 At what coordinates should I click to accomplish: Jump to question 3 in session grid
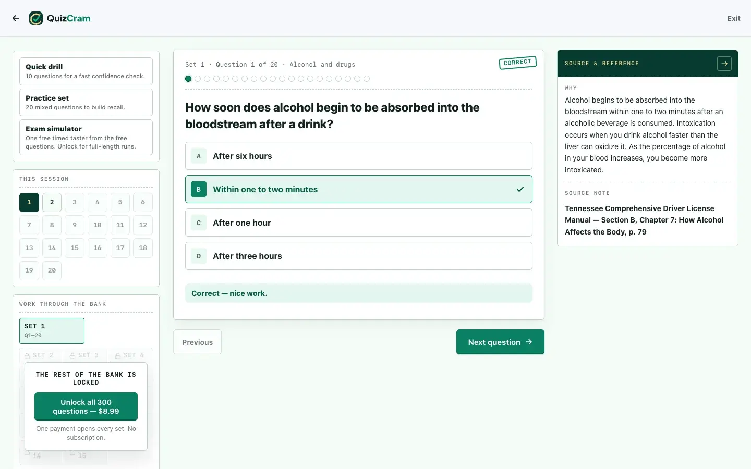[75, 202]
